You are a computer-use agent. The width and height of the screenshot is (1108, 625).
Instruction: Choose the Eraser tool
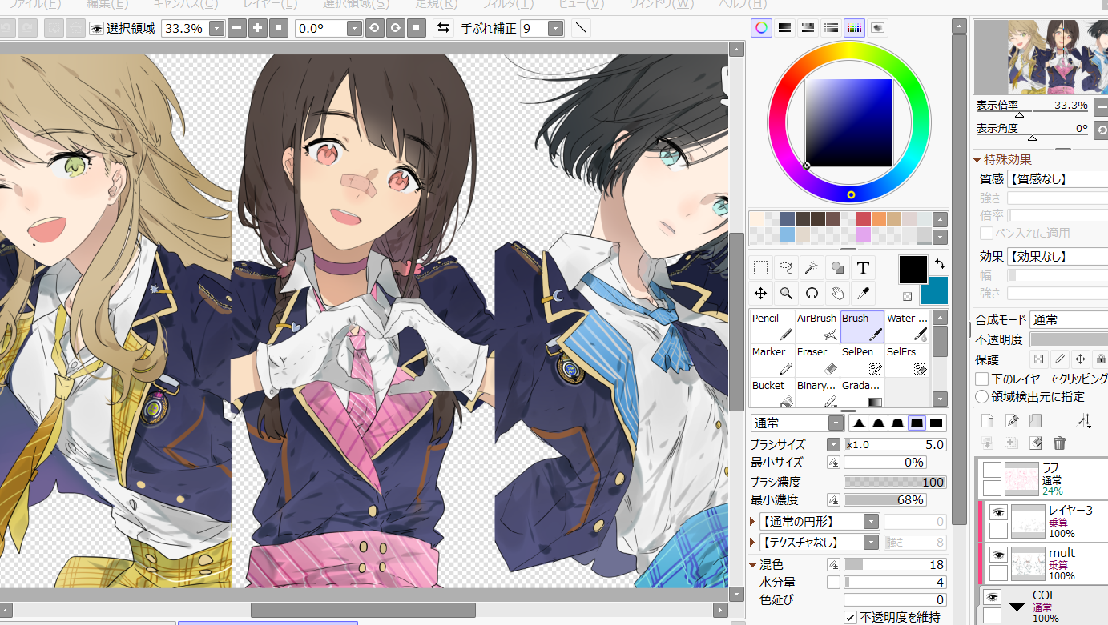(x=817, y=360)
